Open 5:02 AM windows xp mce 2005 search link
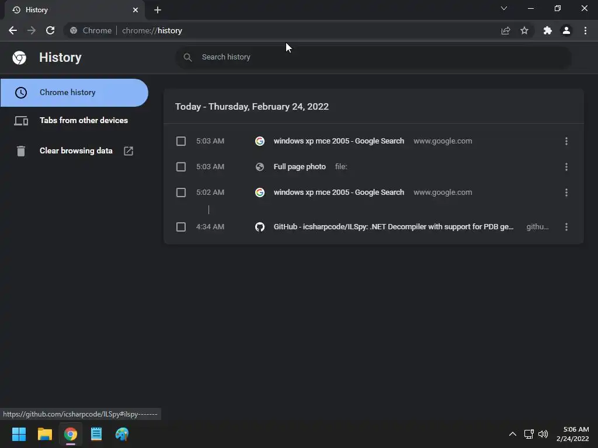The width and height of the screenshot is (598, 448). 339,192
